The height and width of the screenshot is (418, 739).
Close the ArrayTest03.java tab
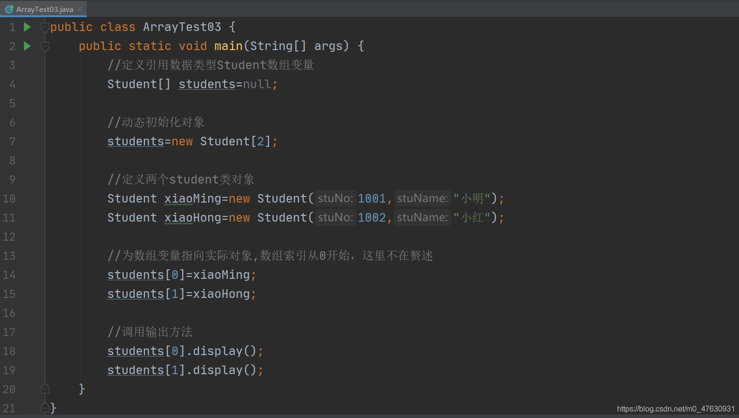pos(80,9)
